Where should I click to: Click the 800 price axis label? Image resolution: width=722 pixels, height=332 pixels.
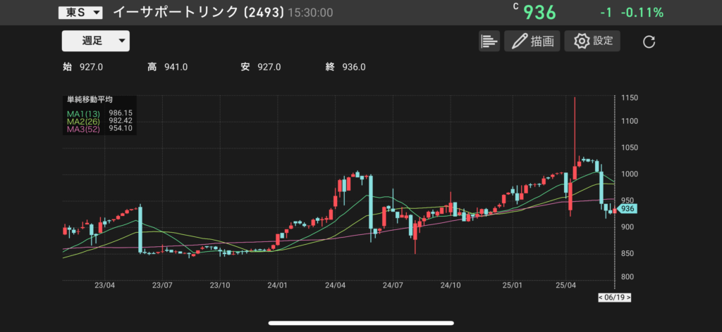pyautogui.click(x=629, y=277)
